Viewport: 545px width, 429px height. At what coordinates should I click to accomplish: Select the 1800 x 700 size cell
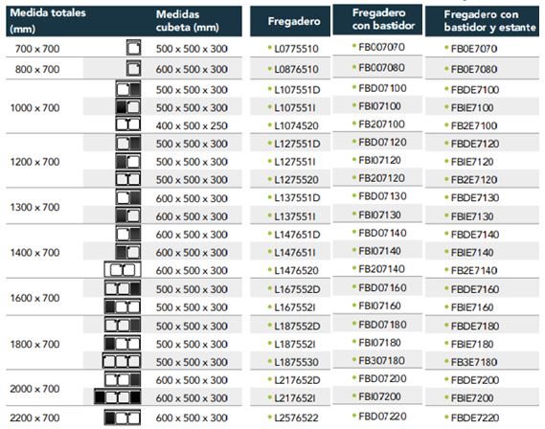(x=35, y=344)
